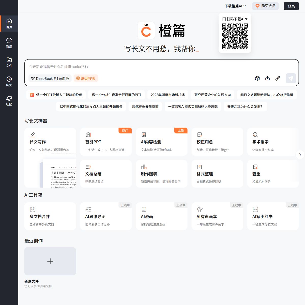The width and height of the screenshot is (305, 305).
Task: Click the 格式整理 card title
Action: click(x=205, y=174)
